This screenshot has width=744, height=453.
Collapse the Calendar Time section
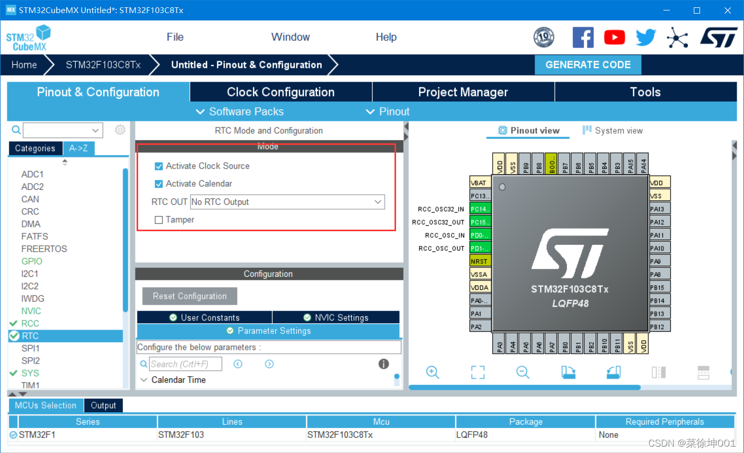pos(144,380)
